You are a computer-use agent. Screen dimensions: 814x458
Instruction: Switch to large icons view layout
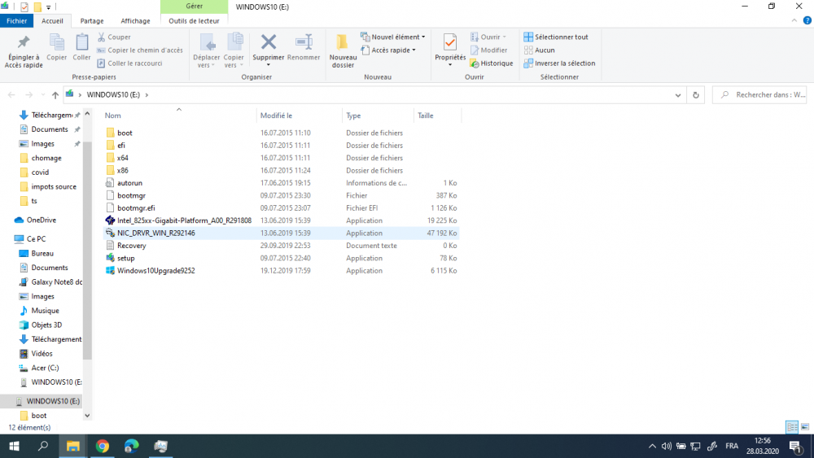(805, 427)
